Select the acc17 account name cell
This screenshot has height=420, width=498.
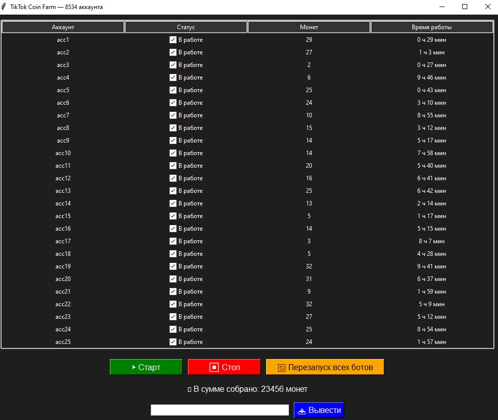[x=63, y=241]
